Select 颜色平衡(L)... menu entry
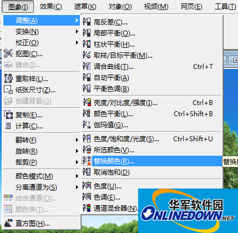This screenshot has width=238, height=233. tap(152, 113)
